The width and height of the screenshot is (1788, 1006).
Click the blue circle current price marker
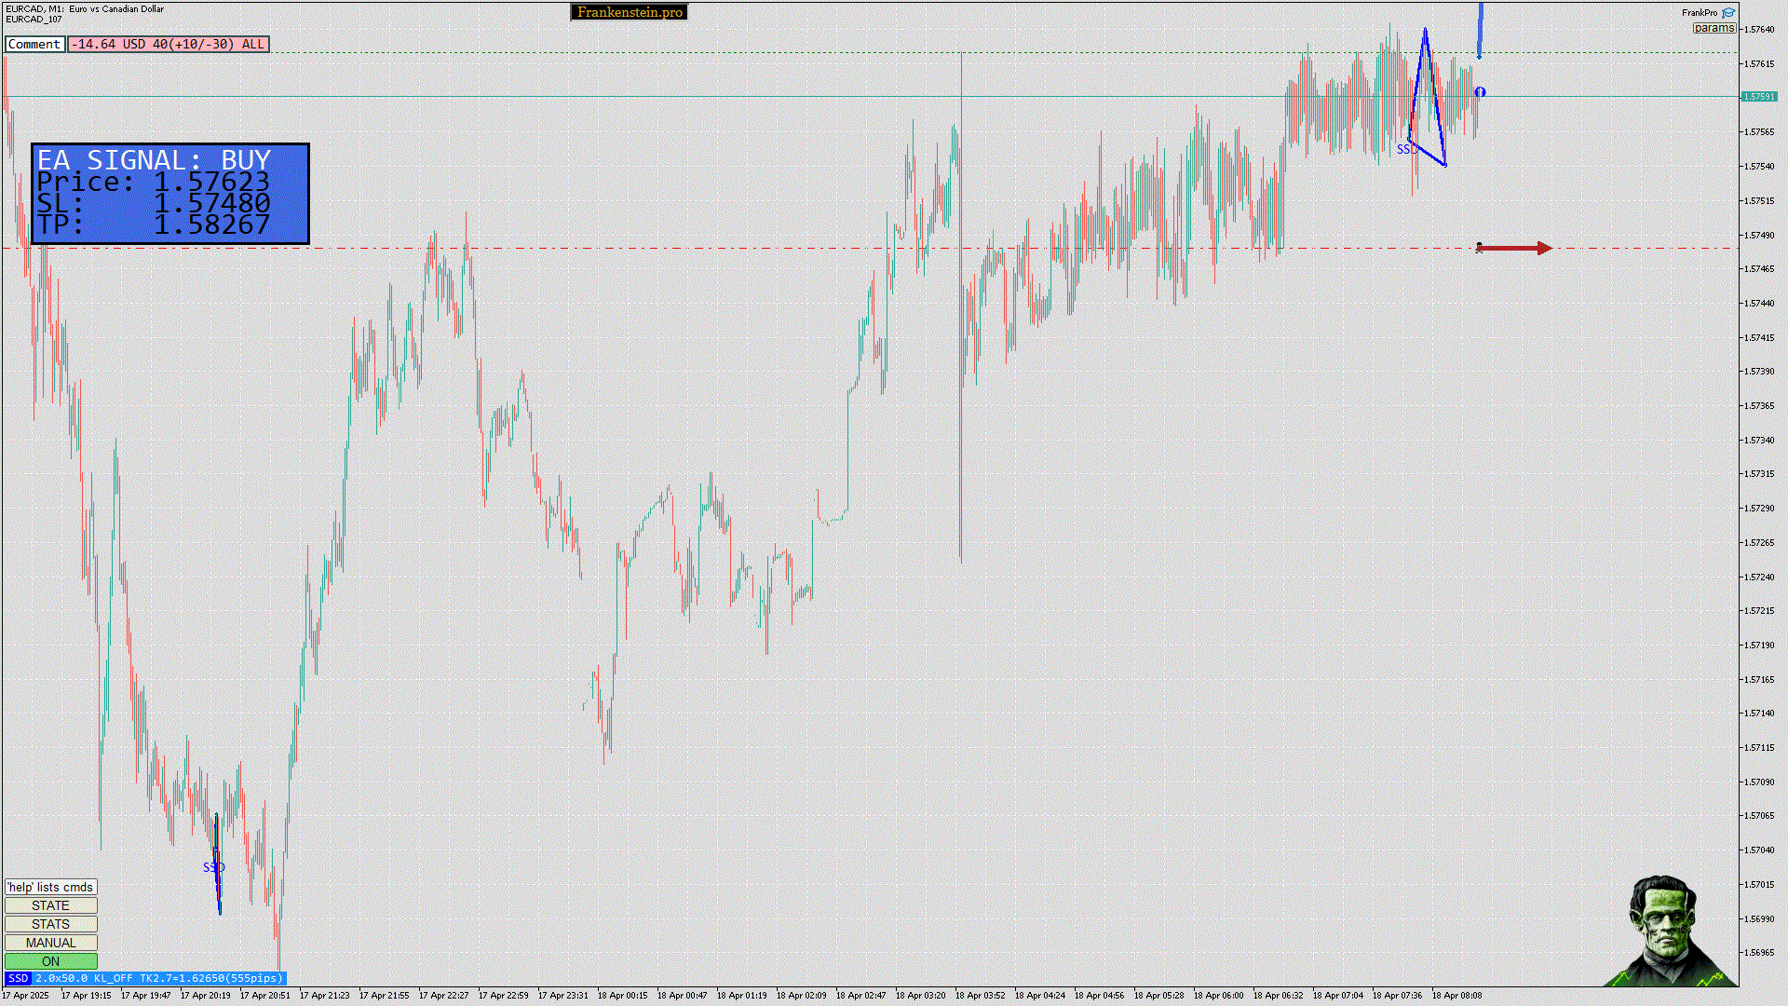coord(1480,92)
